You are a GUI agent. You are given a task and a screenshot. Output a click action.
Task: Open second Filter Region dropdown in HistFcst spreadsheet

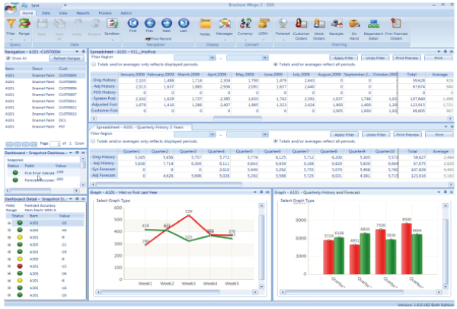(x=265, y=58)
